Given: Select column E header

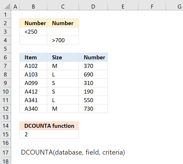Looking at the screenshot, I should tap(123, 7).
